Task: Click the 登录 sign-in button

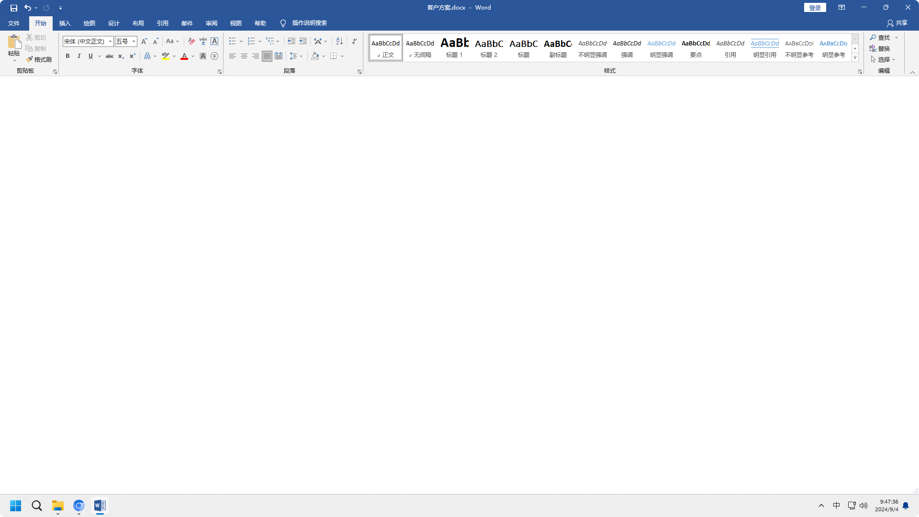Action: (x=815, y=8)
